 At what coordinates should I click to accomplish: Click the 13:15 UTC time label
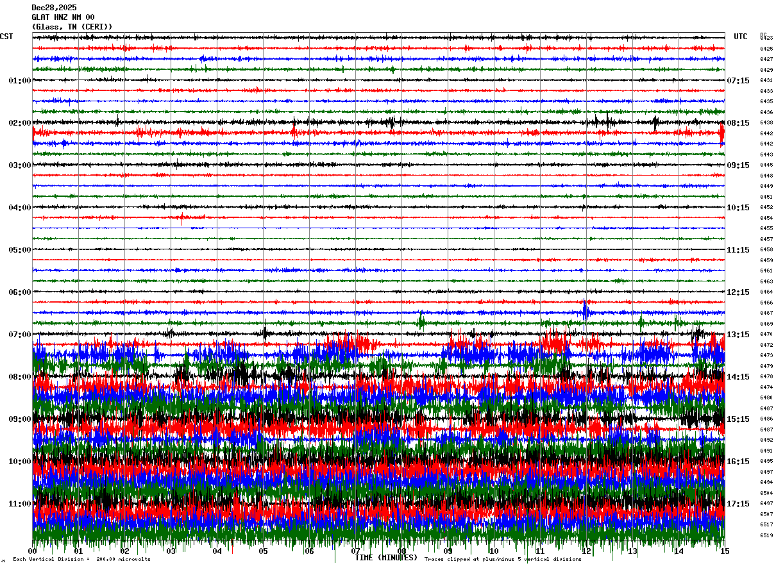pyautogui.click(x=738, y=335)
